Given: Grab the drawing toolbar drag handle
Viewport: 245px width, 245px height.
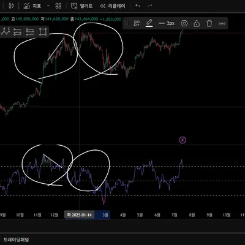Looking at the screenshot, I should pos(127,23).
